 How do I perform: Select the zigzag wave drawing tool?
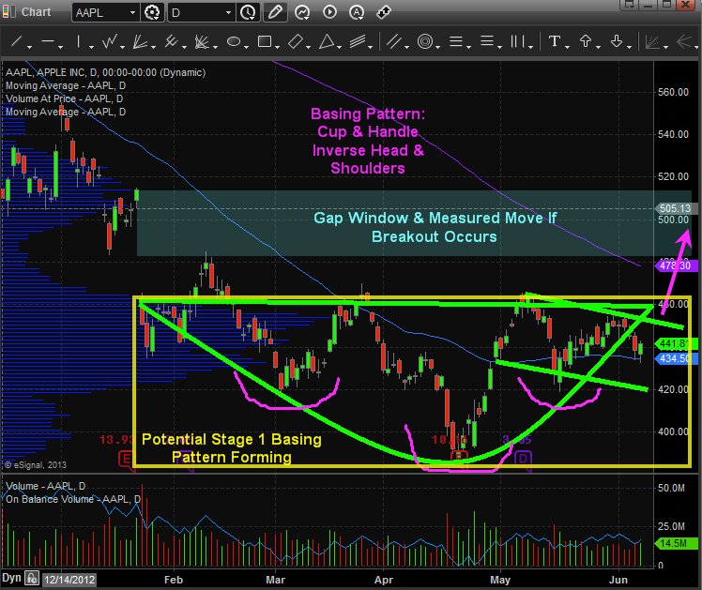click(x=110, y=41)
